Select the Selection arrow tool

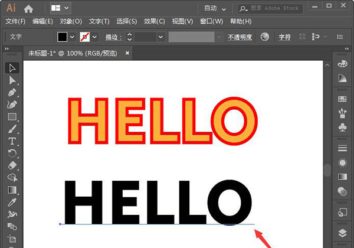[12, 68]
